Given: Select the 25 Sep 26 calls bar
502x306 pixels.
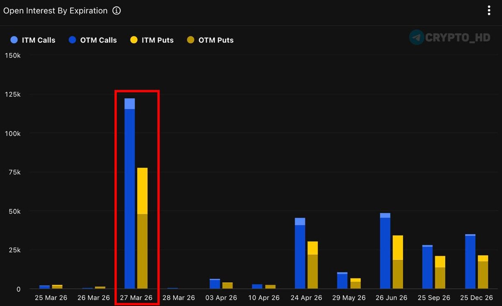Looking at the screenshot, I should point(428,267).
